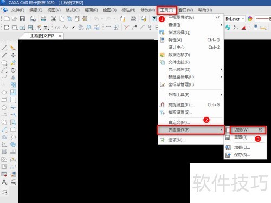
Task: Select the Ellipse drawing tool
Action: click(x=4, y=93)
